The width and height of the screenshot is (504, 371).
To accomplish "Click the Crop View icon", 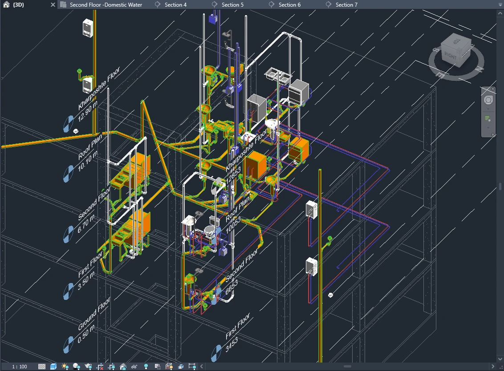I will tap(100, 367).
